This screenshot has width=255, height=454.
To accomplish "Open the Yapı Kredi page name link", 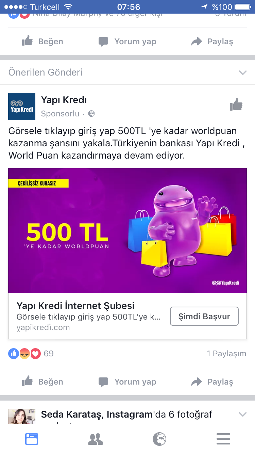I will click(x=64, y=100).
